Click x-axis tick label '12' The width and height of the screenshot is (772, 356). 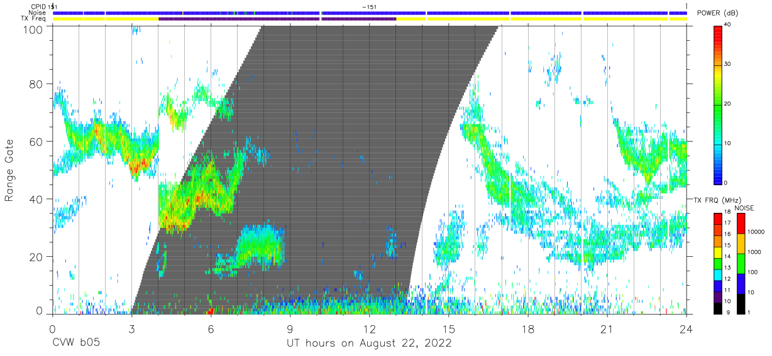(x=370, y=328)
